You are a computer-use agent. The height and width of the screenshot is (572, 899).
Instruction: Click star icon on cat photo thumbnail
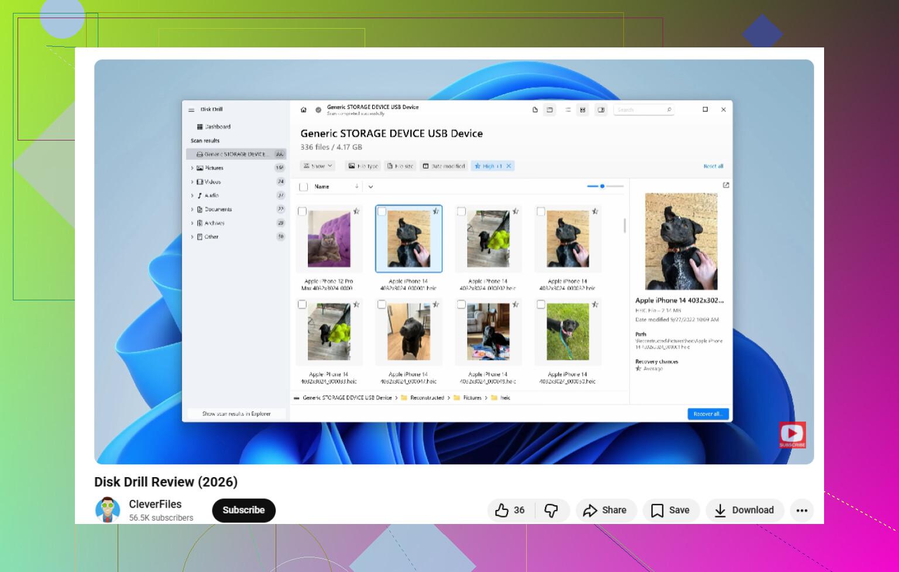[x=356, y=211]
